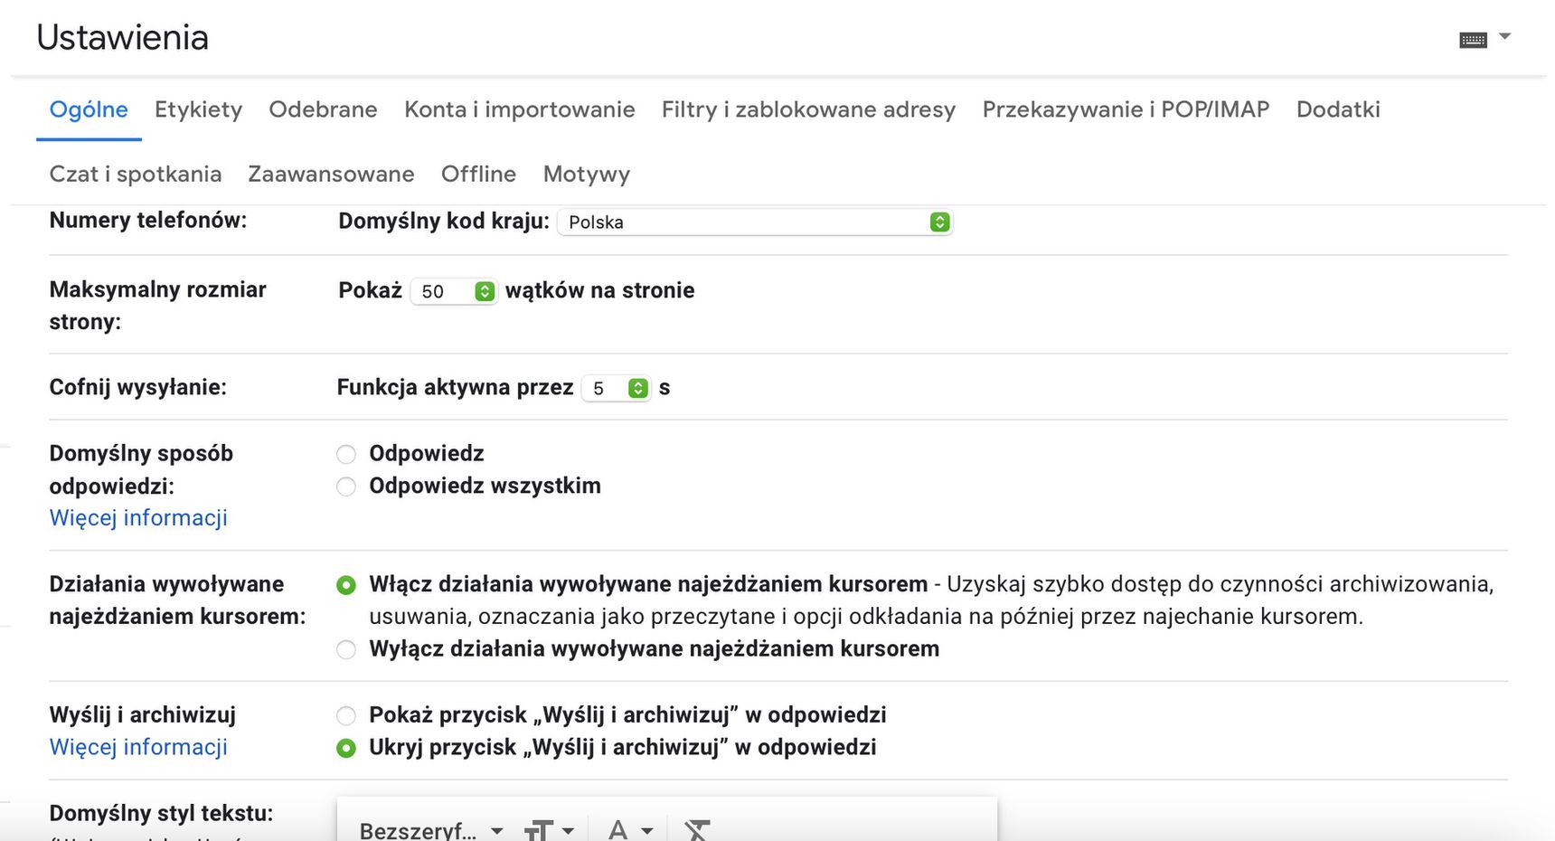Switch to the Etykiety tab
Viewport: 1555px width, 841px height.
199,109
